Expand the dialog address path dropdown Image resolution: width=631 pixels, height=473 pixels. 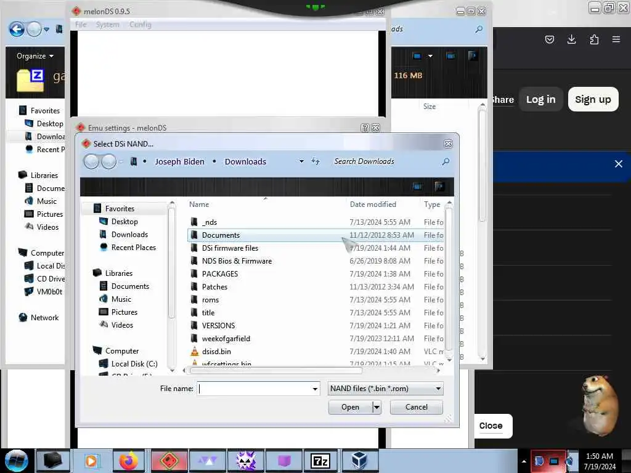point(301,161)
